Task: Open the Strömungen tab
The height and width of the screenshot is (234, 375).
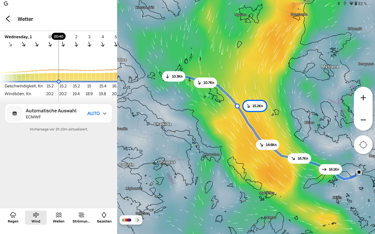Action: coord(81,218)
